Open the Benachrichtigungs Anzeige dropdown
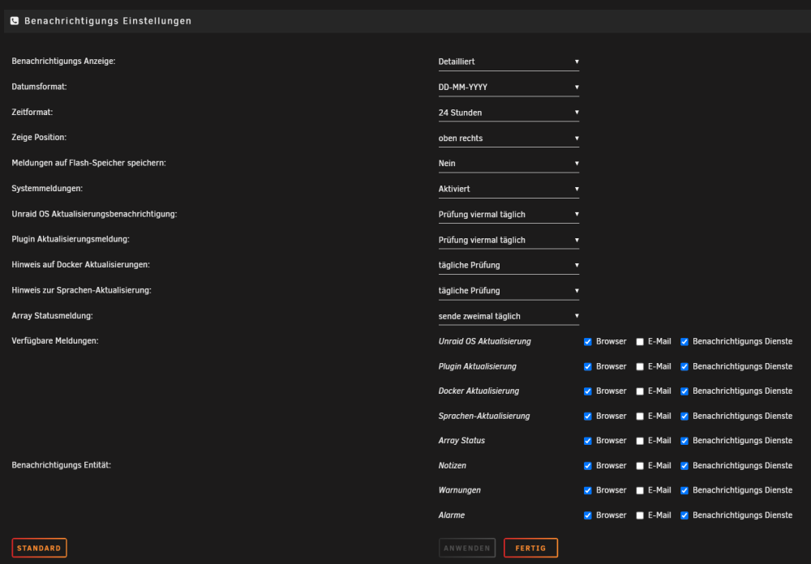Image resolution: width=811 pixels, height=564 pixels. (508, 62)
